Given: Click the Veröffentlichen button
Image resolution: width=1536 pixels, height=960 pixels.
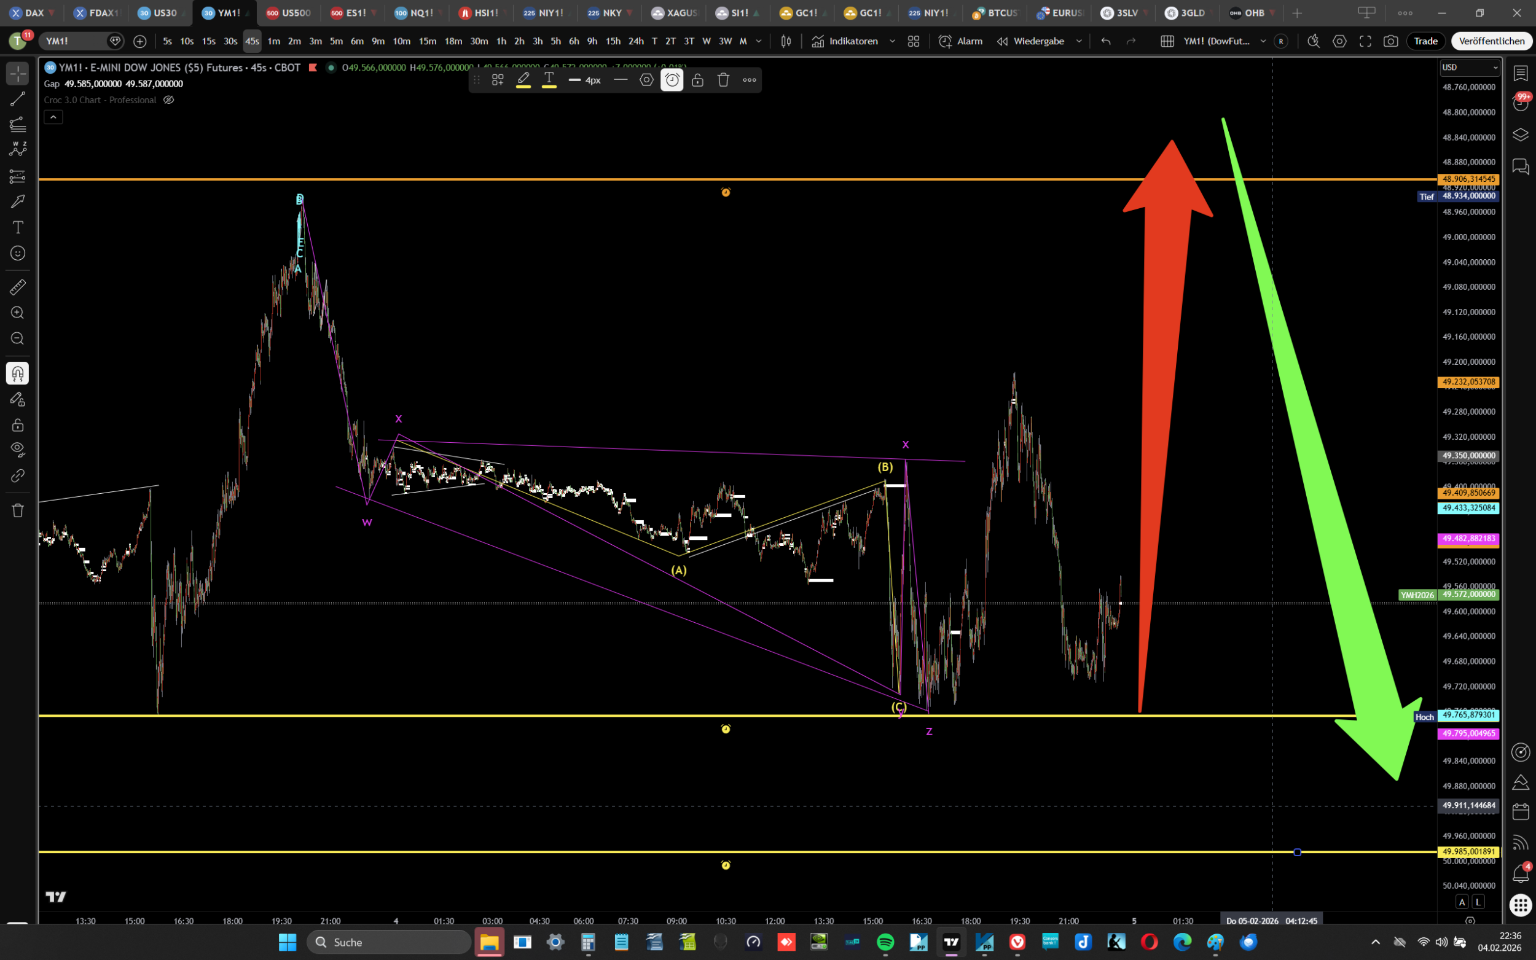Looking at the screenshot, I should tap(1491, 41).
